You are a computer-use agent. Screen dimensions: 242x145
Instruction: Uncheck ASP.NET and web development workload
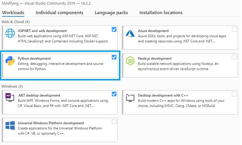point(114,30)
